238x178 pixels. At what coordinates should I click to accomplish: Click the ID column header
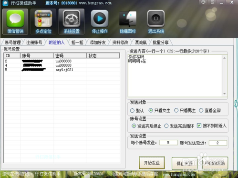click(12, 55)
